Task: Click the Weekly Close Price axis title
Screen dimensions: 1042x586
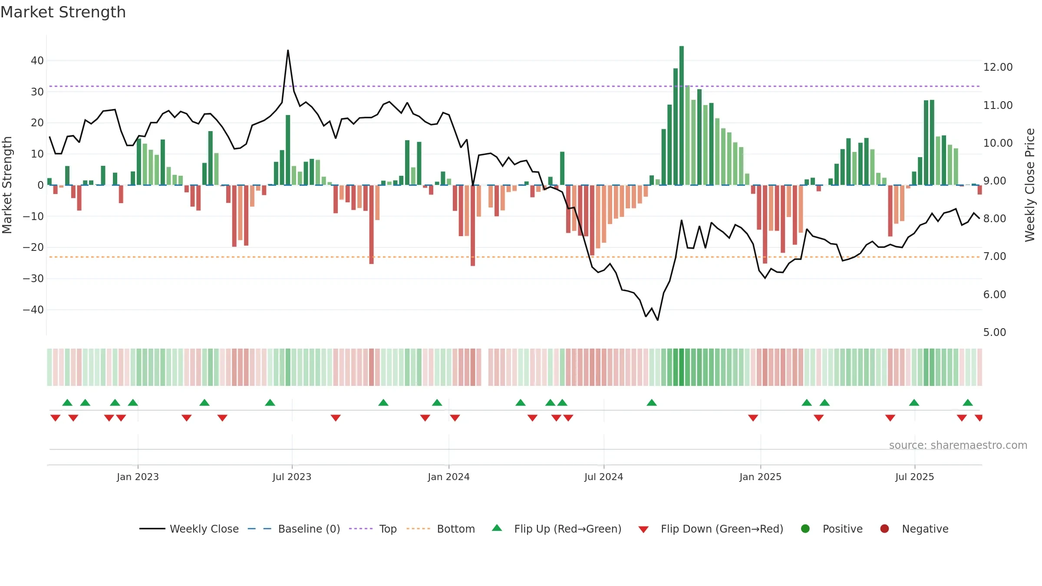Action: [x=1030, y=185]
